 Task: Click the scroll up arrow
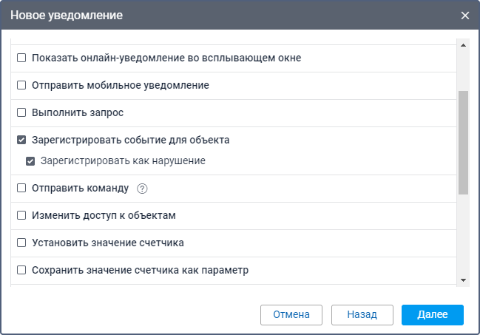(x=464, y=44)
